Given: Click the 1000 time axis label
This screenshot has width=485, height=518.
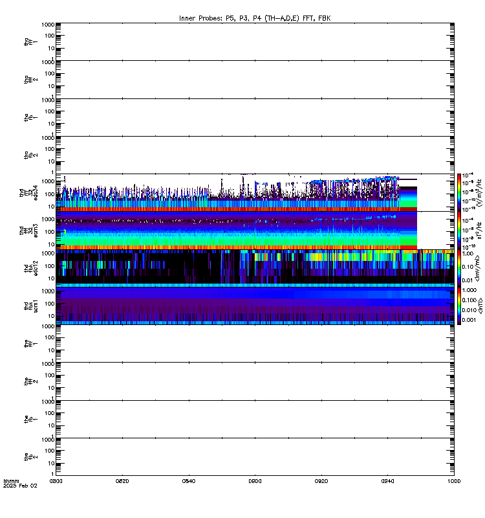Looking at the screenshot, I should 454,481.
